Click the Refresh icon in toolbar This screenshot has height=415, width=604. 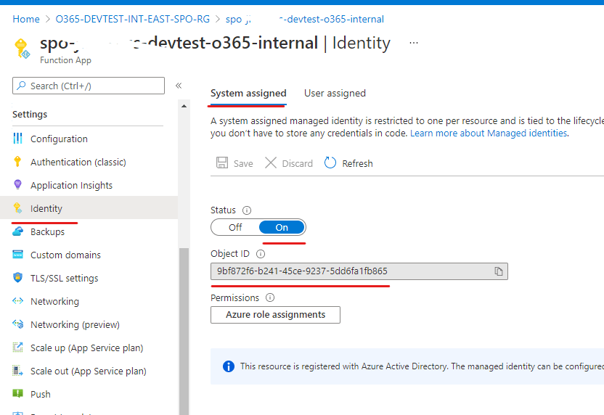[x=330, y=163]
